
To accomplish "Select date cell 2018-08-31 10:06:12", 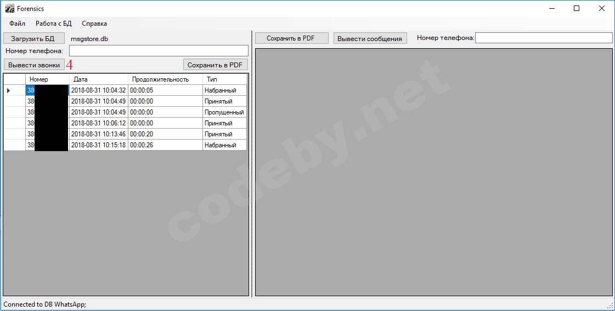I will tap(98, 123).
